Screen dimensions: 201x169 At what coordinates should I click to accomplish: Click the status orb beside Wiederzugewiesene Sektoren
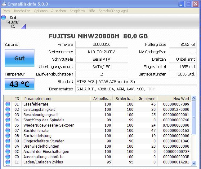[x=8, y=125]
